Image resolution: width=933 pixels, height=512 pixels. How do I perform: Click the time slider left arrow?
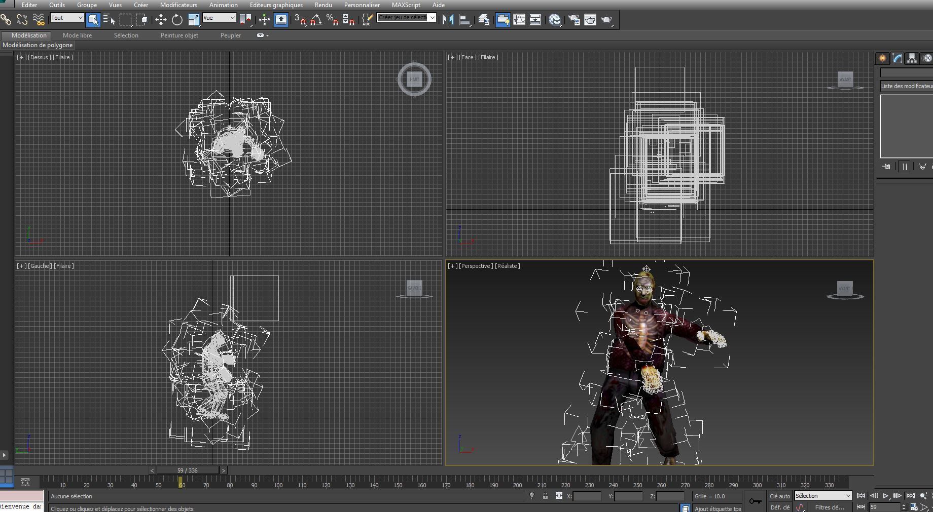click(152, 470)
